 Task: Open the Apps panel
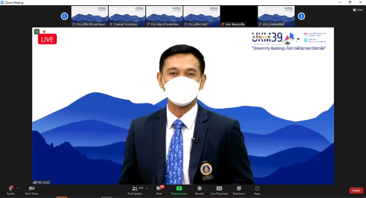point(257,190)
